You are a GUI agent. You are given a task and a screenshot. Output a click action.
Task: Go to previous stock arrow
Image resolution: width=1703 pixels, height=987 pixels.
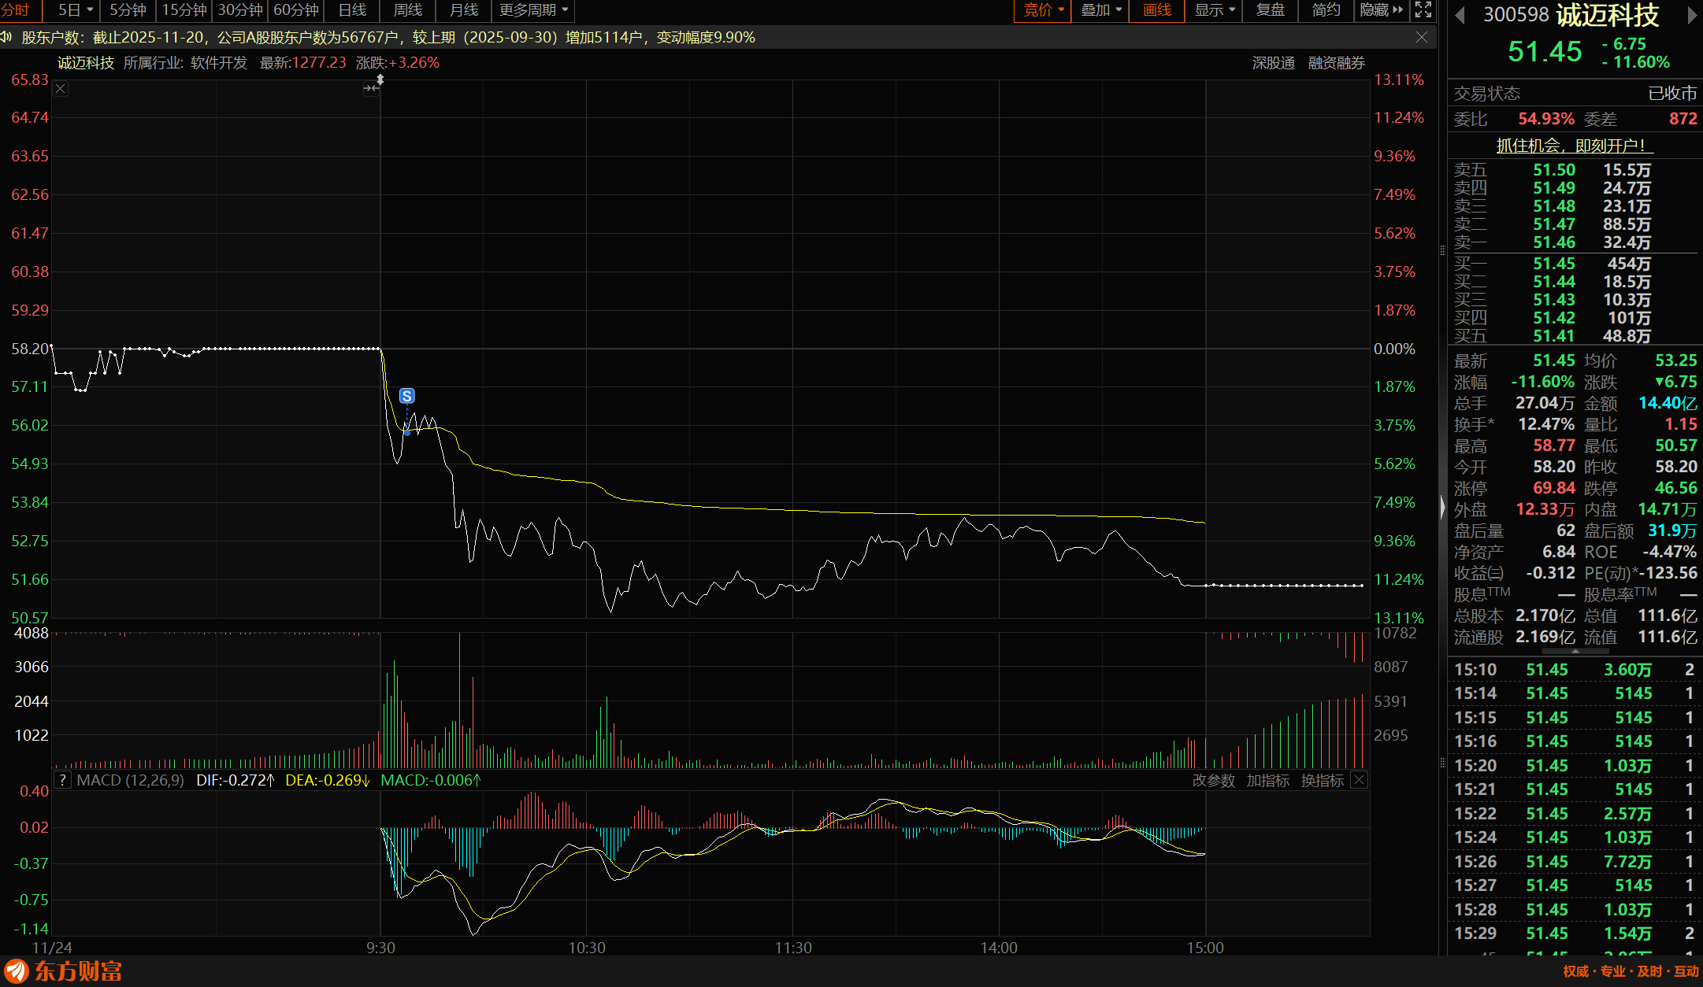point(1459,15)
